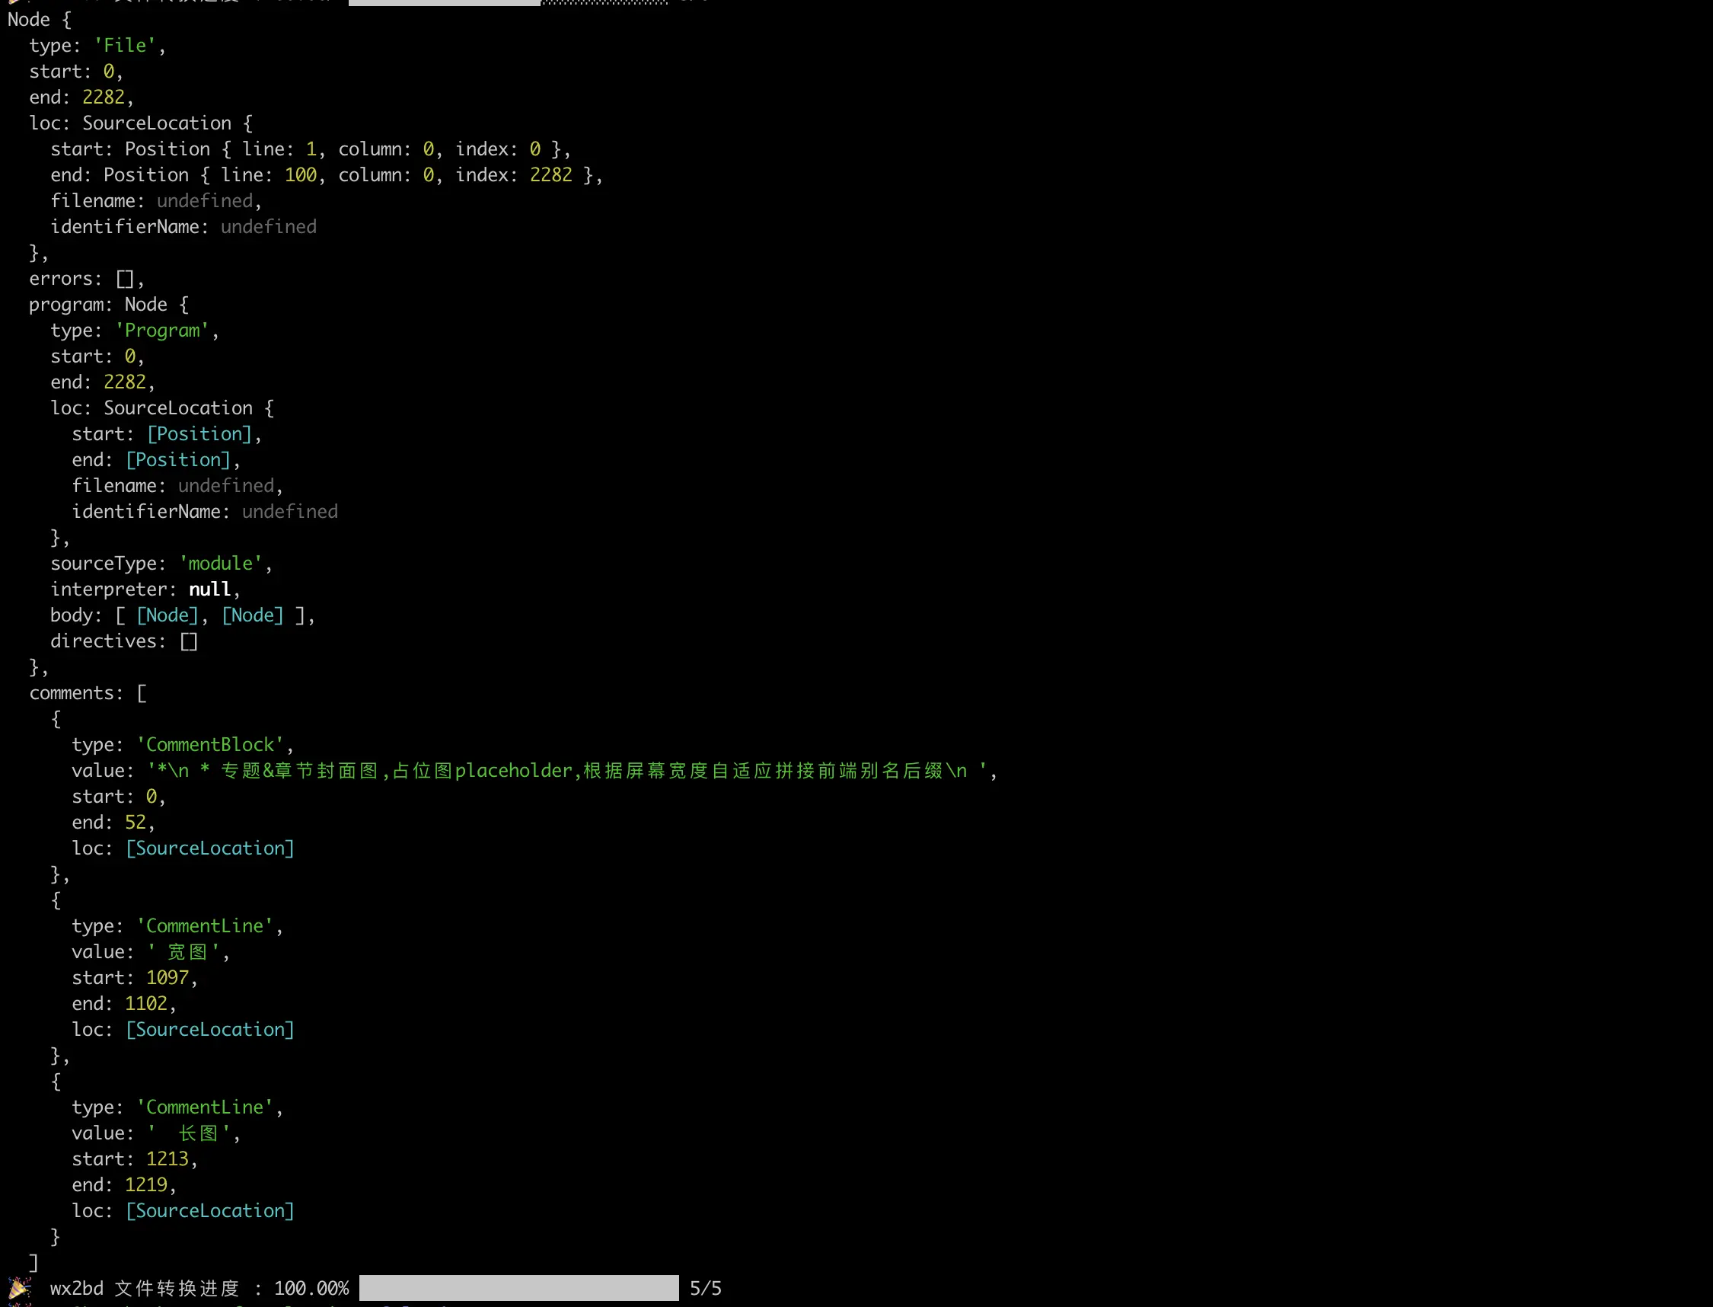Image resolution: width=1713 pixels, height=1307 pixels.
Task: Click the first [Node] in body array
Action: coord(167,615)
